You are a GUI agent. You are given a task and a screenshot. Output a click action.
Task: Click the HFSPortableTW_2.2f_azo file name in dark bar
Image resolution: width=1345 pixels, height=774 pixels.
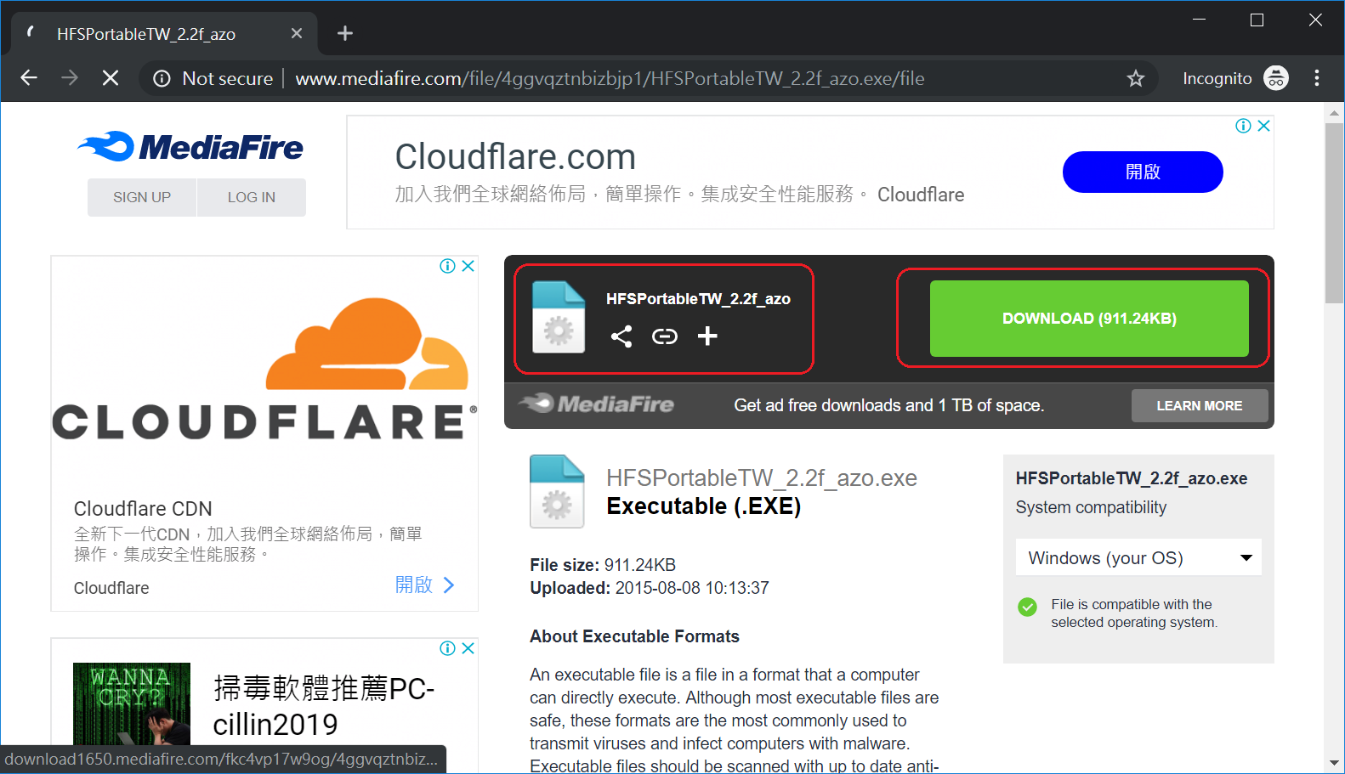pyautogui.click(x=698, y=299)
